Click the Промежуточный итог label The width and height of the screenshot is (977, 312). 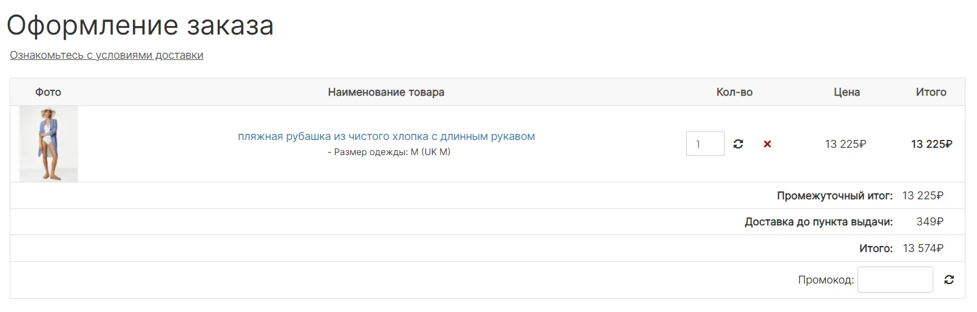coord(834,196)
